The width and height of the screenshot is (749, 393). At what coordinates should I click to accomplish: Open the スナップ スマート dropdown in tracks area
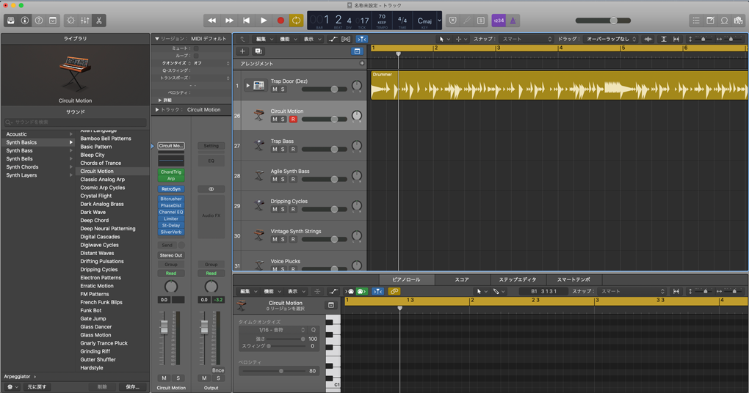(527, 39)
